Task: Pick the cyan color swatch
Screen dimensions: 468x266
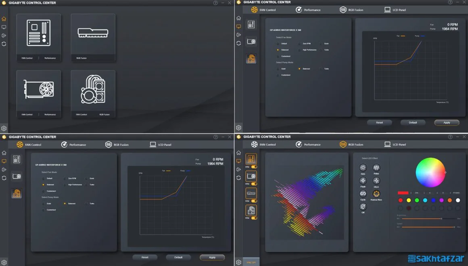Action: (425, 200)
